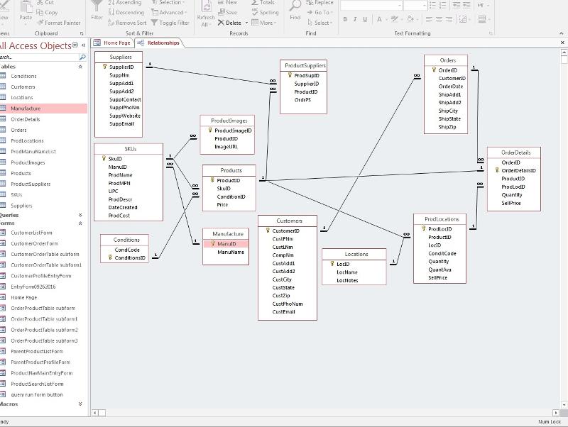Screen dimensions: 568x427
Task: Toggle Bold text formatting
Action: point(346,20)
